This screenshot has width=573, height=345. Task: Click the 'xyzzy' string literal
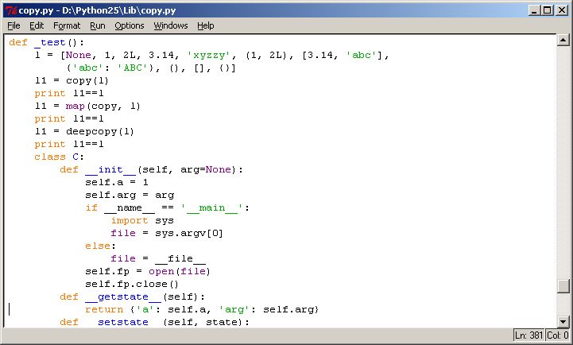(x=209, y=55)
